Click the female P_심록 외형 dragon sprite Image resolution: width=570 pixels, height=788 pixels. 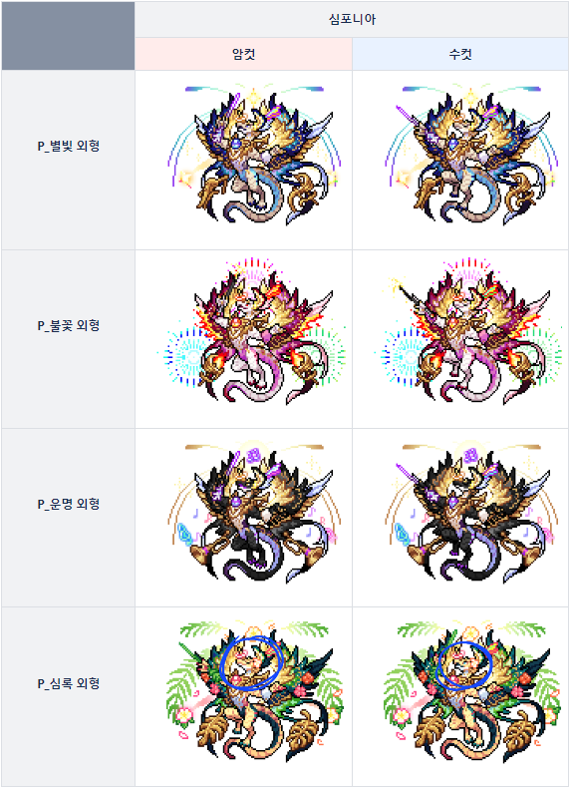pos(255,692)
